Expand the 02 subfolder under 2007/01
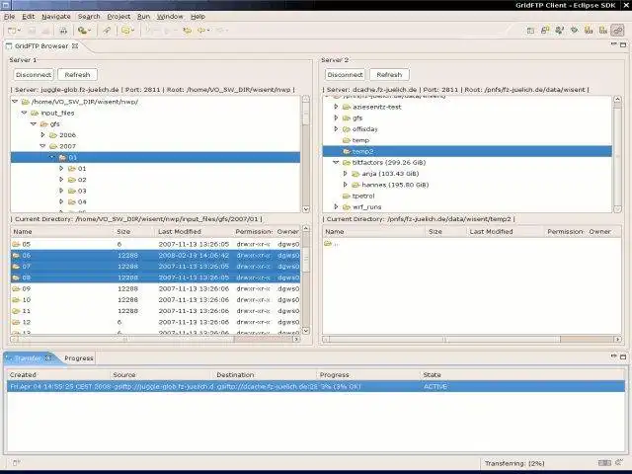The width and height of the screenshot is (632, 474). pyautogui.click(x=61, y=180)
